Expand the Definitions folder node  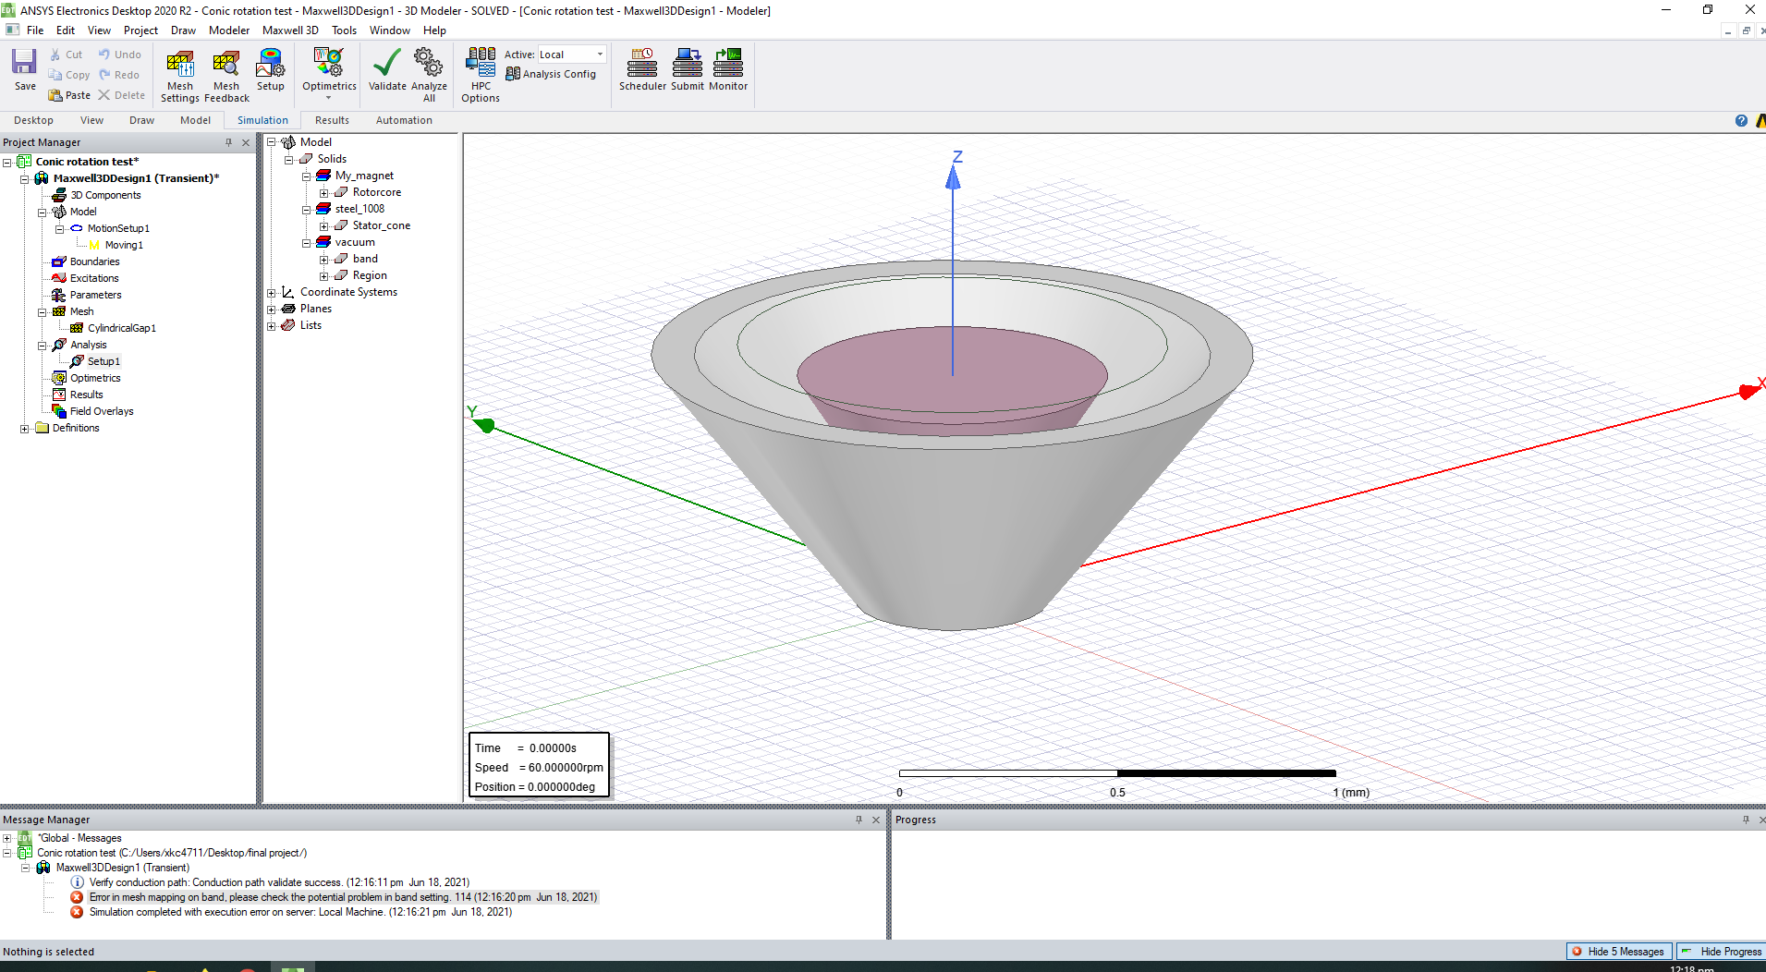tap(24, 429)
